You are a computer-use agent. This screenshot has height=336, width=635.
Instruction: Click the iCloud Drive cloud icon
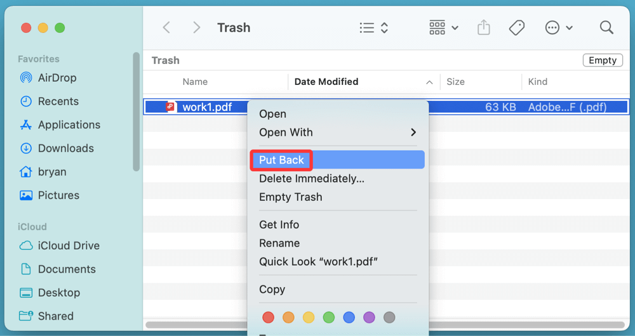[26, 245]
